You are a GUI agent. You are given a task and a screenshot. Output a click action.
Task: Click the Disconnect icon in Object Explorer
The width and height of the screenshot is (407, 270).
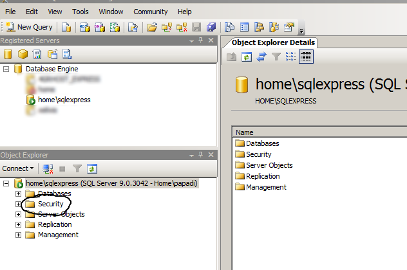[48, 168]
